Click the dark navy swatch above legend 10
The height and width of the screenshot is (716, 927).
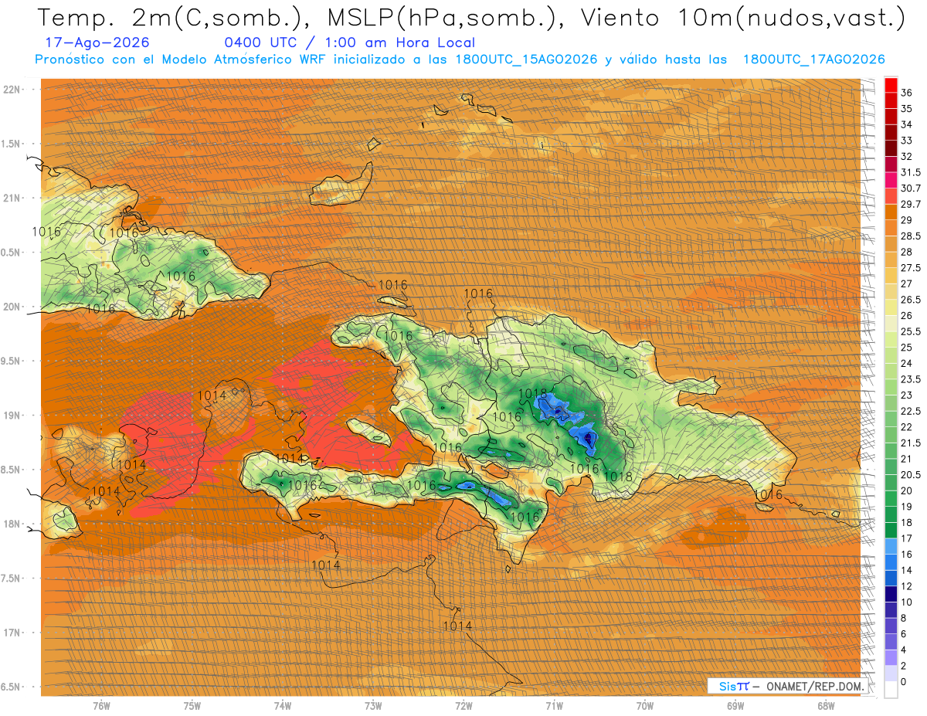[891, 594]
